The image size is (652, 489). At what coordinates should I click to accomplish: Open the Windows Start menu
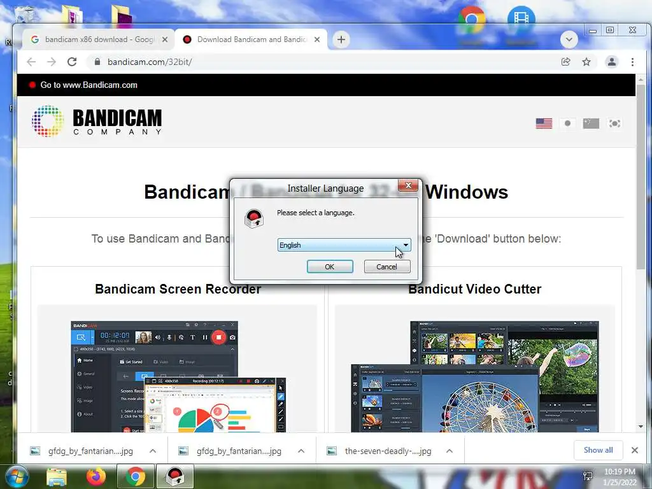click(17, 476)
